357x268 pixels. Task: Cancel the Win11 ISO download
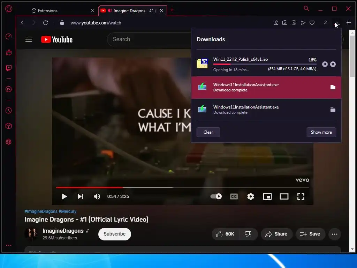coord(333,64)
